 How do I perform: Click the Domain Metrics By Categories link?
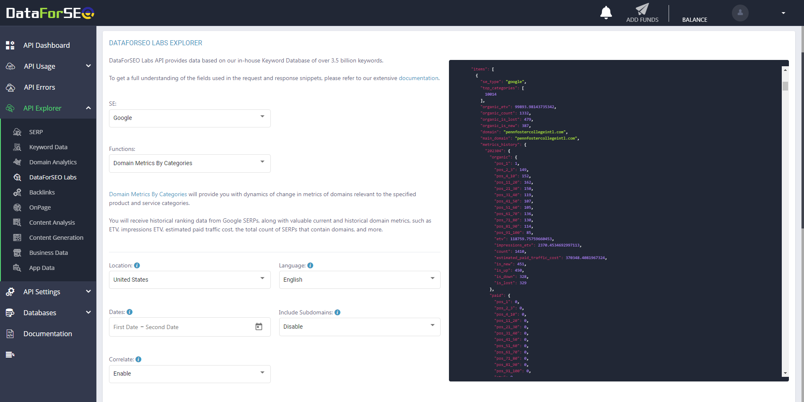148,194
